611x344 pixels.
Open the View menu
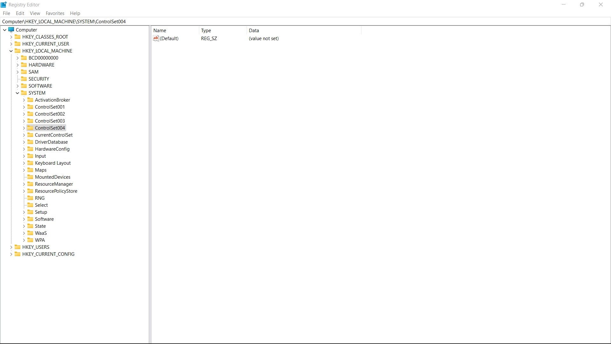[x=35, y=13]
